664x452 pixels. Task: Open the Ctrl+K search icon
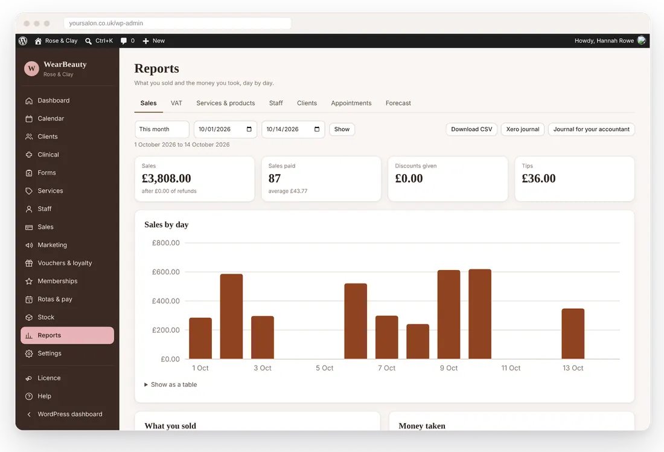[88, 41]
